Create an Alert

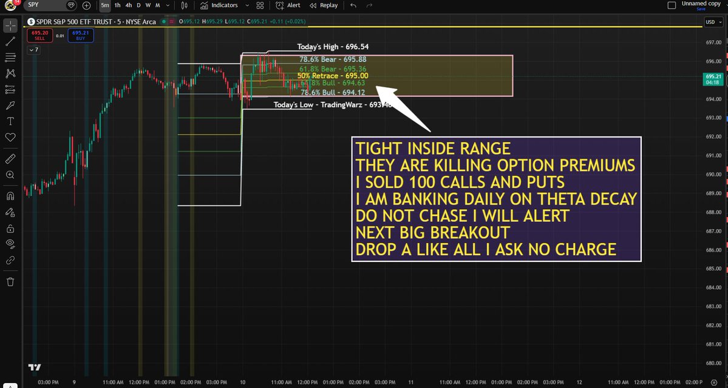click(288, 5)
